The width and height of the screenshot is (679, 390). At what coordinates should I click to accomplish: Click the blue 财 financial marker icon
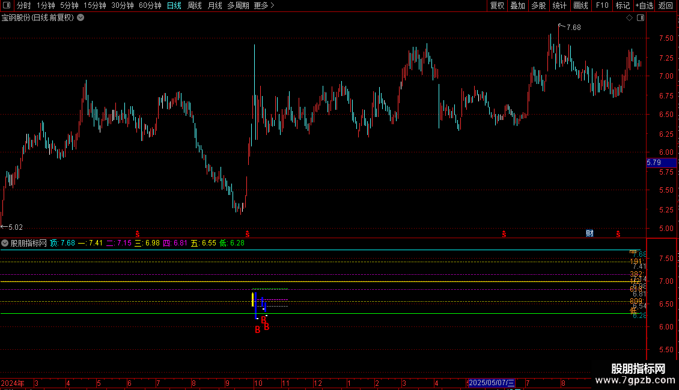[590, 233]
